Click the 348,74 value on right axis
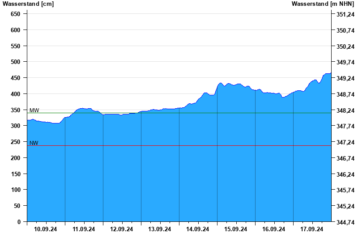This screenshot has width=358, height=246. pos(345,94)
